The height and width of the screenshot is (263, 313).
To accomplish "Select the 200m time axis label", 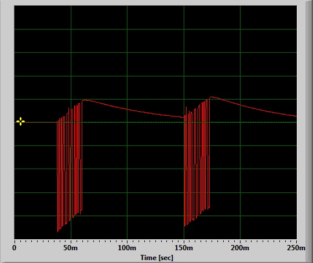I will pyautogui.click(x=240, y=248).
